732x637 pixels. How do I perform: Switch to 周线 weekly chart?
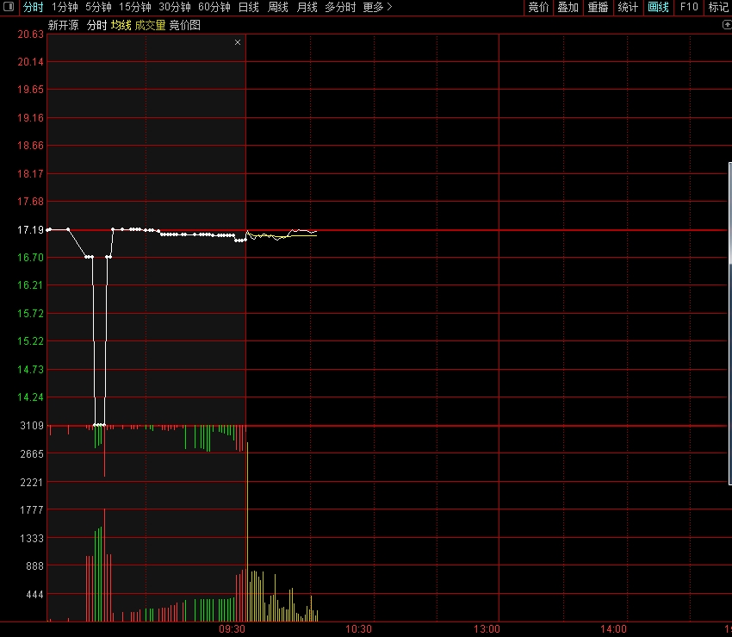tap(278, 7)
